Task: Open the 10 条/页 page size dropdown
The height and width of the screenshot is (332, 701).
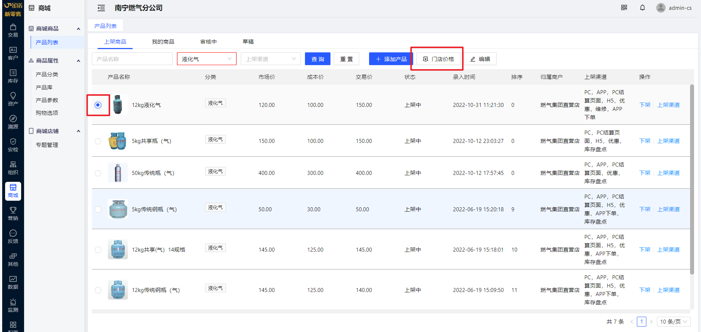Action: pyautogui.click(x=673, y=321)
